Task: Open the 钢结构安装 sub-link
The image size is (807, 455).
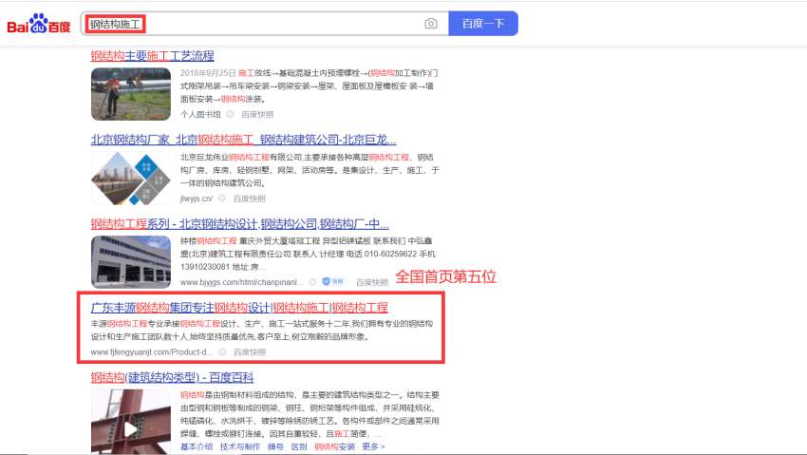Action: click(x=334, y=446)
